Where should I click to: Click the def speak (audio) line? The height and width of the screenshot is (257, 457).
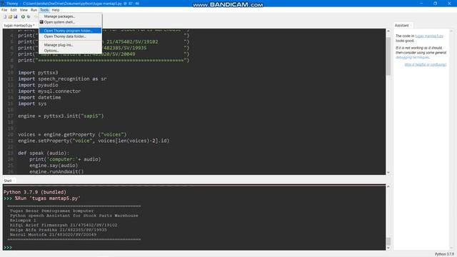pos(44,153)
